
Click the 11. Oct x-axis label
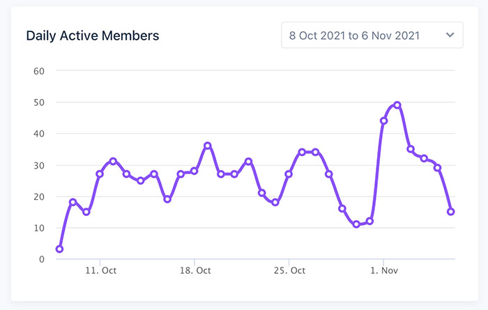tap(100, 270)
